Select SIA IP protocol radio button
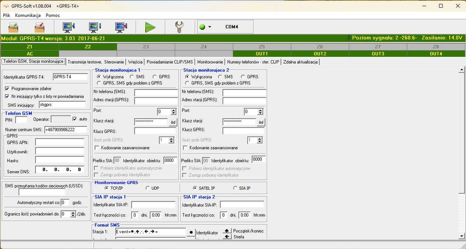466x249 pixels. [235, 188]
